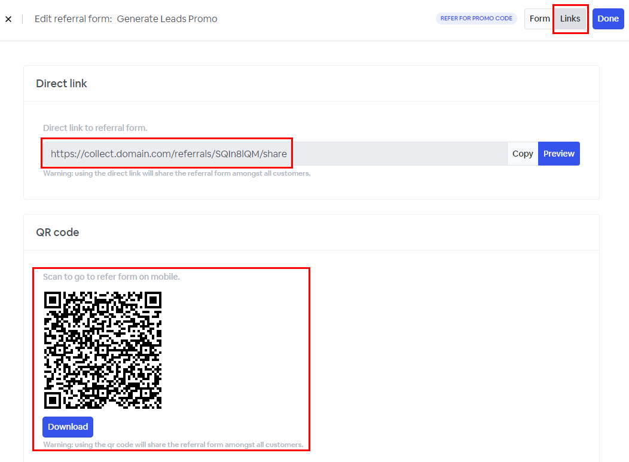Click the Scan to go to refer form text
Viewport: 629px width, 462px height.
(x=111, y=277)
